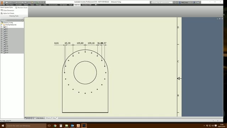Click the Drawing Resources folder icon
227x128 pixels.
click(x=4, y=25)
